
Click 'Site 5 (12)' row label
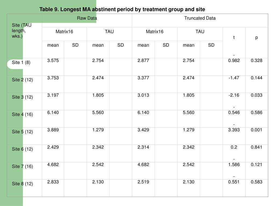pyautogui.click(x=23, y=132)
